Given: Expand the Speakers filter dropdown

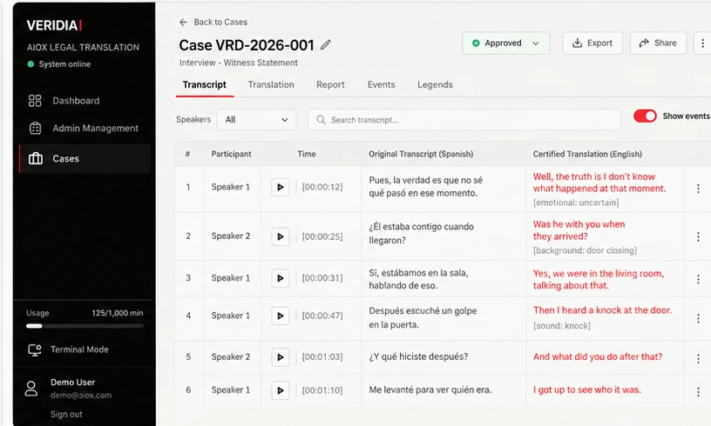Looking at the screenshot, I should pyautogui.click(x=257, y=120).
